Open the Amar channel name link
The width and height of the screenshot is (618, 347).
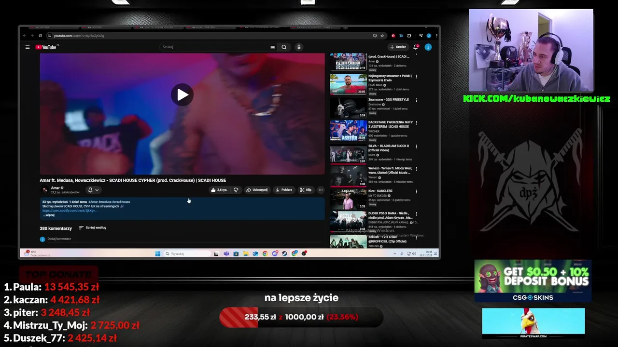[x=56, y=188]
